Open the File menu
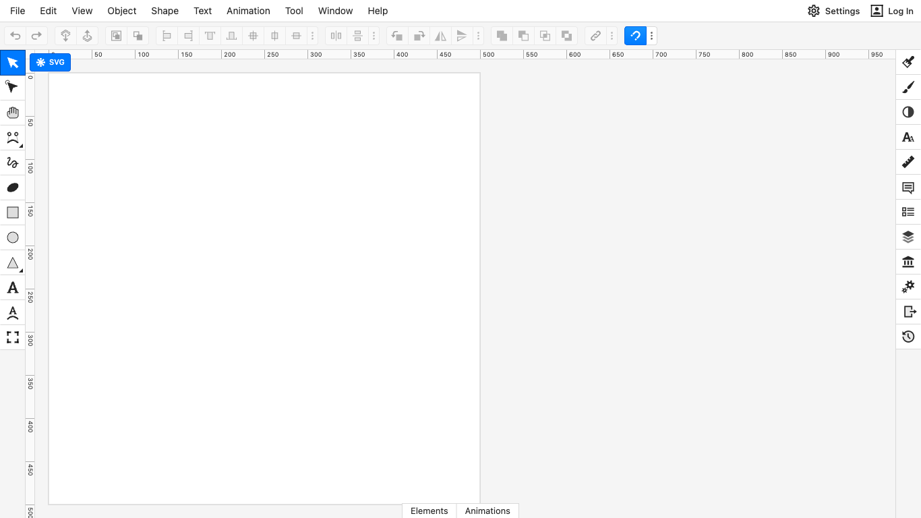The height and width of the screenshot is (518, 921). tap(18, 11)
